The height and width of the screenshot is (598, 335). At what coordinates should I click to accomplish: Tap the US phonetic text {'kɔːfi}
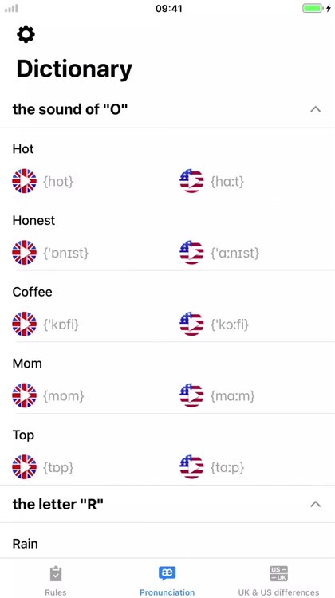(x=230, y=325)
